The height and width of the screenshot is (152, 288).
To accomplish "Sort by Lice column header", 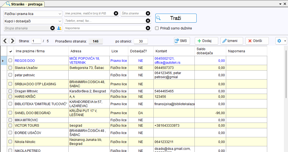I will (x=119, y=51).
